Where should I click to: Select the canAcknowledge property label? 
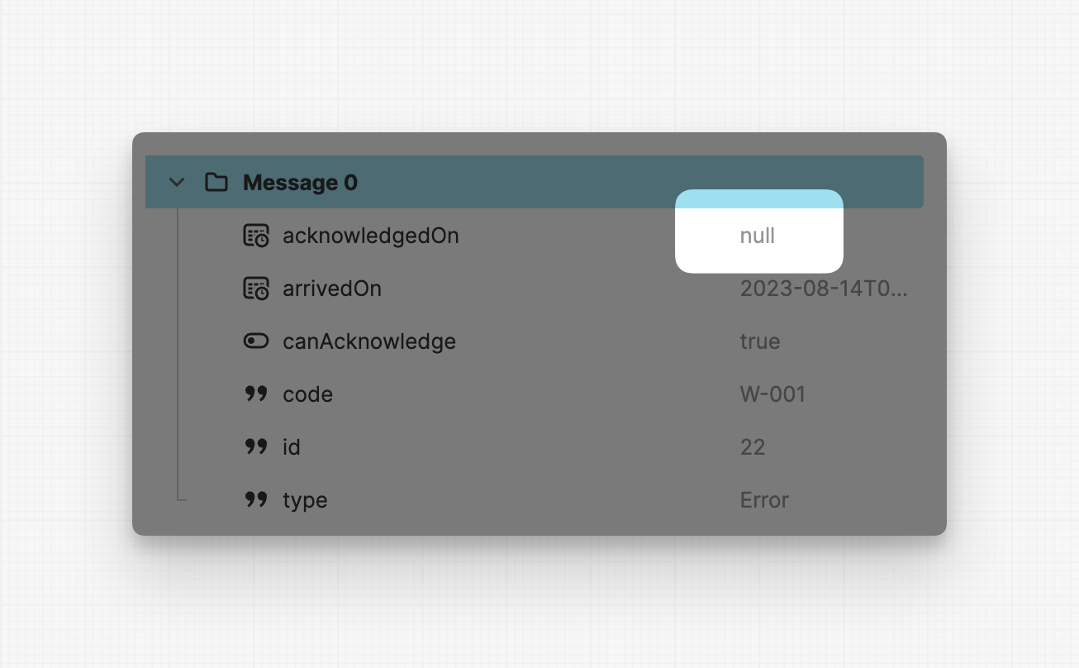[x=369, y=341]
